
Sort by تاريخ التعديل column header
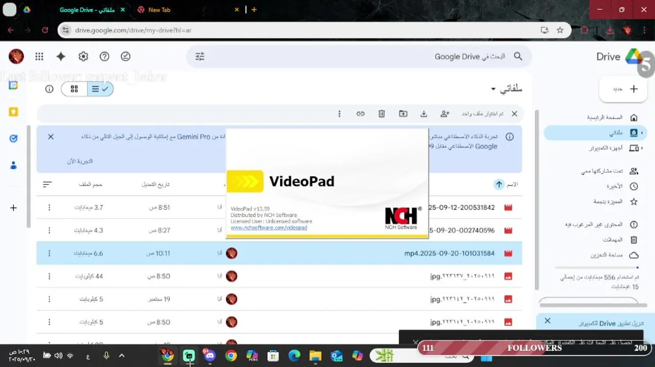[x=156, y=184]
